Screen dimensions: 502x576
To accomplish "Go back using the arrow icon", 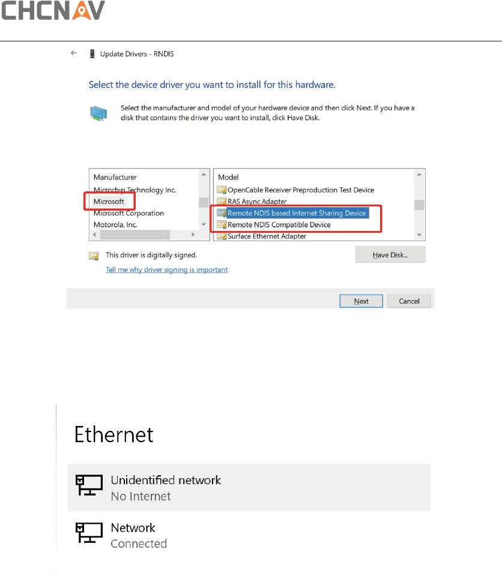I will (74, 53).
